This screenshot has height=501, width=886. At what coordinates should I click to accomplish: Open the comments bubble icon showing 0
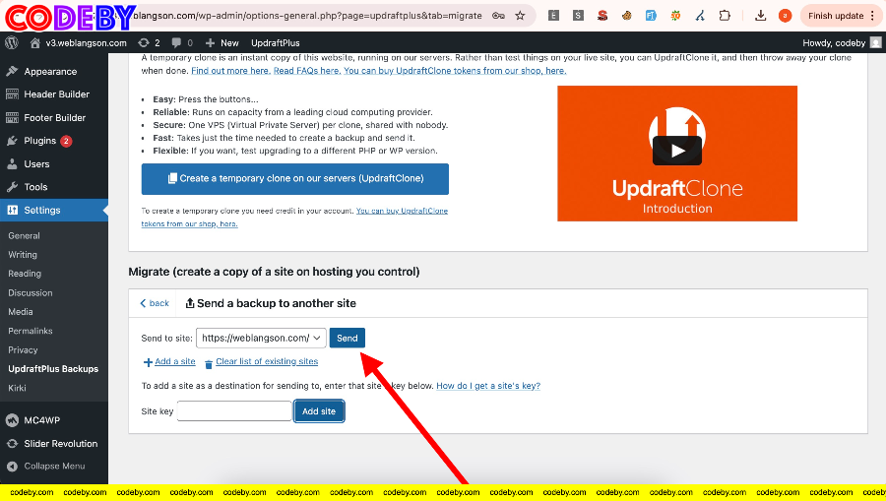(x=182, y=43)
